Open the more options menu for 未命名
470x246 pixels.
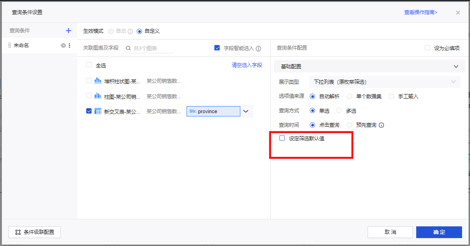tap(70, 45)
